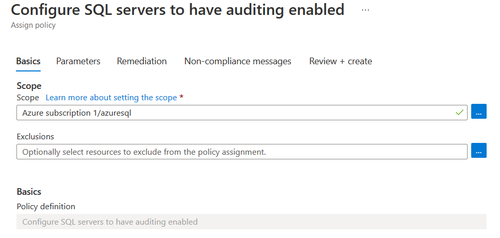
Task: Click the page title 'Configure SQL servers' heading
Action: pyautogui.click(x=177, y=10)
